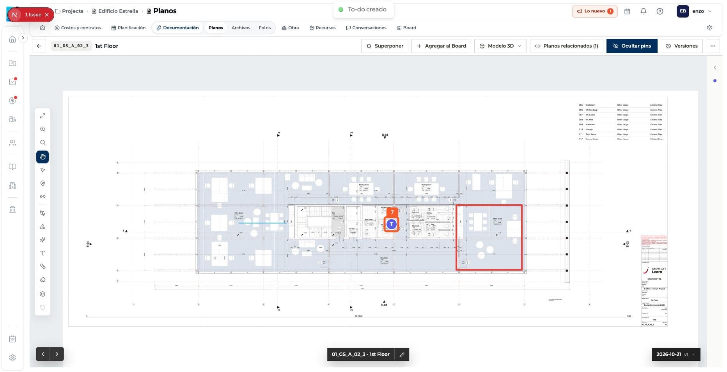Go to the next sheet arrow

(x=57, y=354)
